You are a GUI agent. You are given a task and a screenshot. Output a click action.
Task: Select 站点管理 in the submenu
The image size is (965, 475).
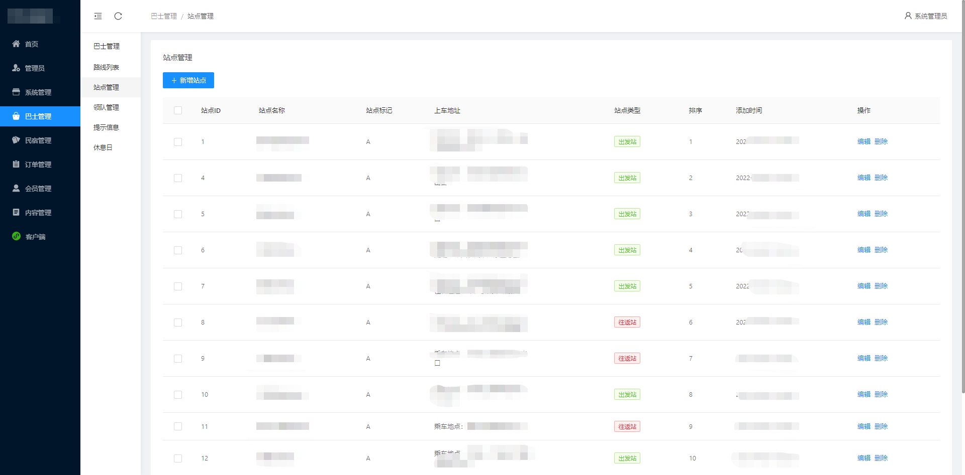pos(111,87)
